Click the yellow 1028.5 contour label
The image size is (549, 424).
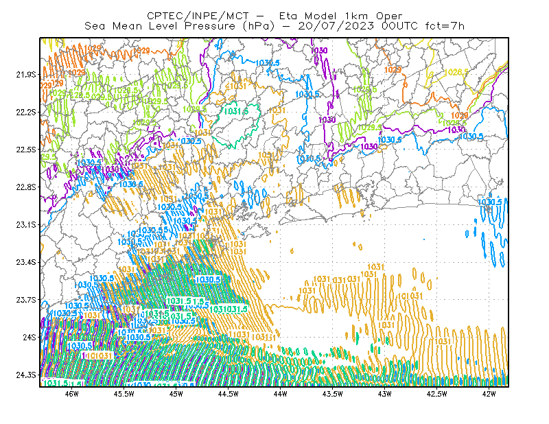tap(456, 72)
